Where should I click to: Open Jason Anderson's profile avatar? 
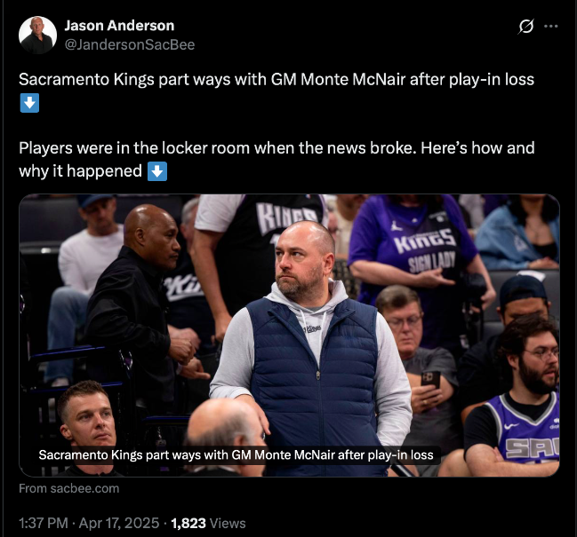click(38, 35)
